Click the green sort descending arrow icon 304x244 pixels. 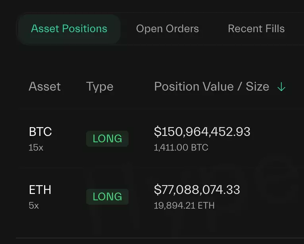click(281, 87)
